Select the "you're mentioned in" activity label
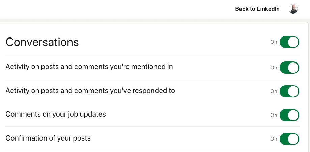310x152 pixels. click(x=89, y=67)
